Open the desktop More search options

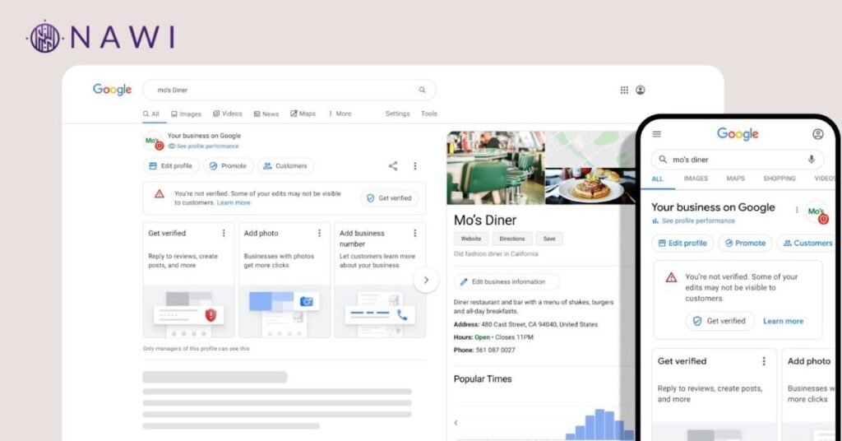340,114
